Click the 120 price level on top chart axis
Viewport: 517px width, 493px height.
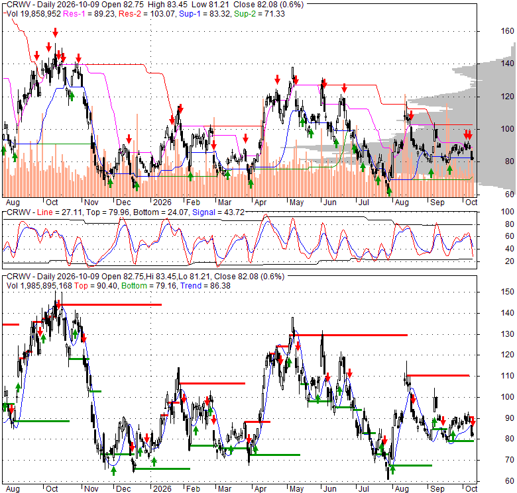tap(507, 97)
